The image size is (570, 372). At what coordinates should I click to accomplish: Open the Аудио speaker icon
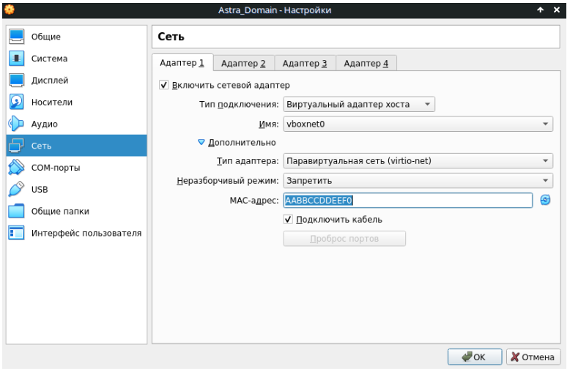pyautogui.click(x=17, y=124)
